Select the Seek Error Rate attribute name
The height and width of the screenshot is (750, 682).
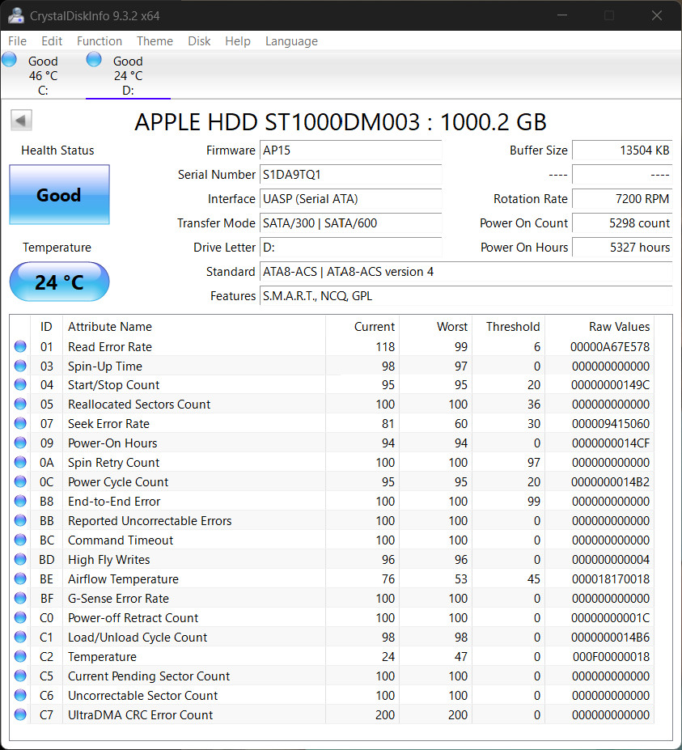(108, 424)
